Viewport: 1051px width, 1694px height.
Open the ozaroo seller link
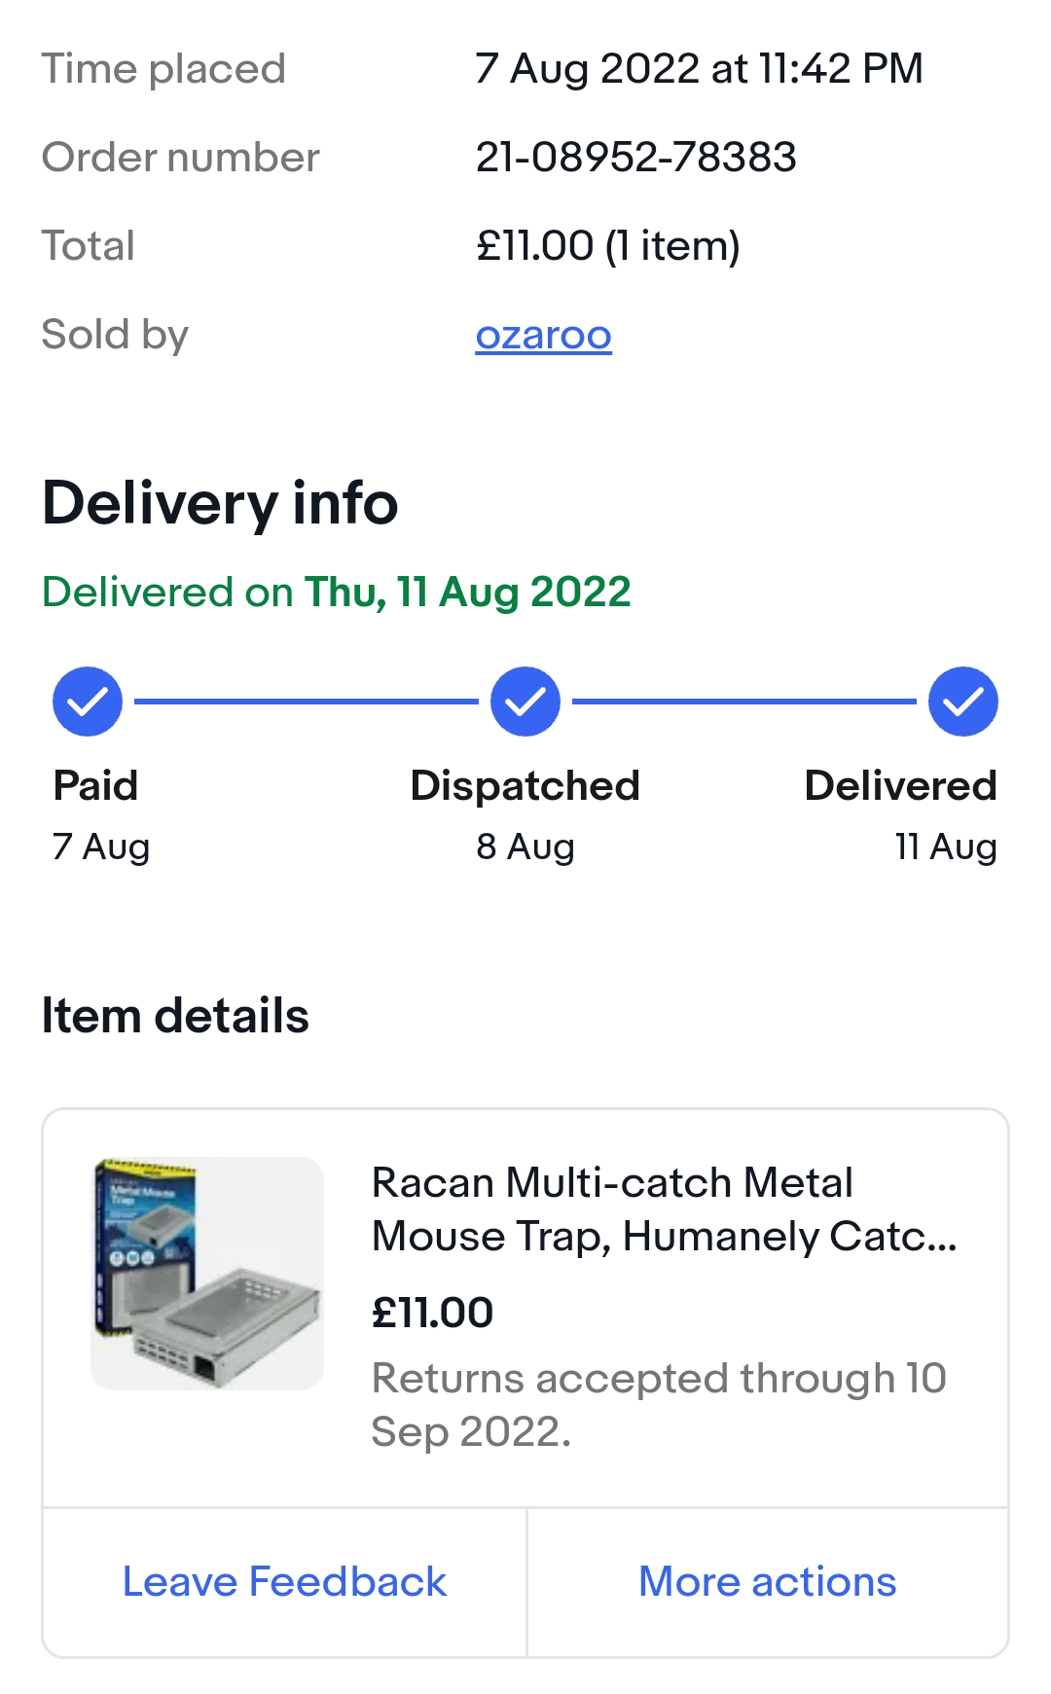(543, 335)
